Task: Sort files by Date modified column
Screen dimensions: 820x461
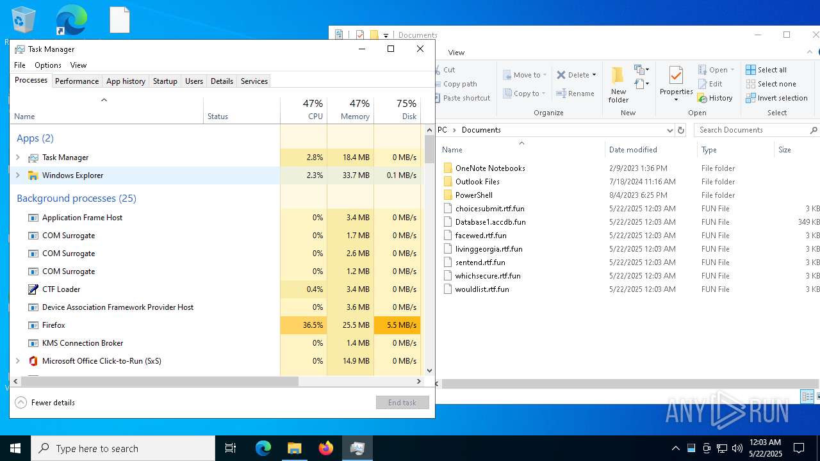Action: coord(650,150)
